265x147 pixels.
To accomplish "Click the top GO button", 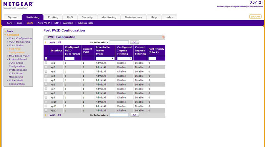I will pos(134,42).
